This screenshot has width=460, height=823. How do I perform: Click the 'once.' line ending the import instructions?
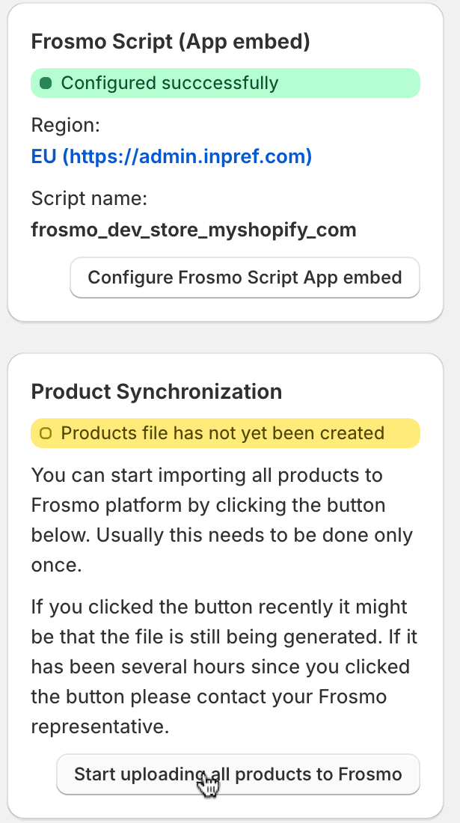pyautogui.click(x=52, y=565)
